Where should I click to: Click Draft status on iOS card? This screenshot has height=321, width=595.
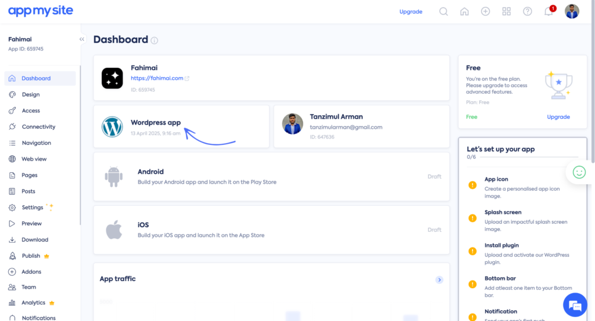(x=435, y=230)
